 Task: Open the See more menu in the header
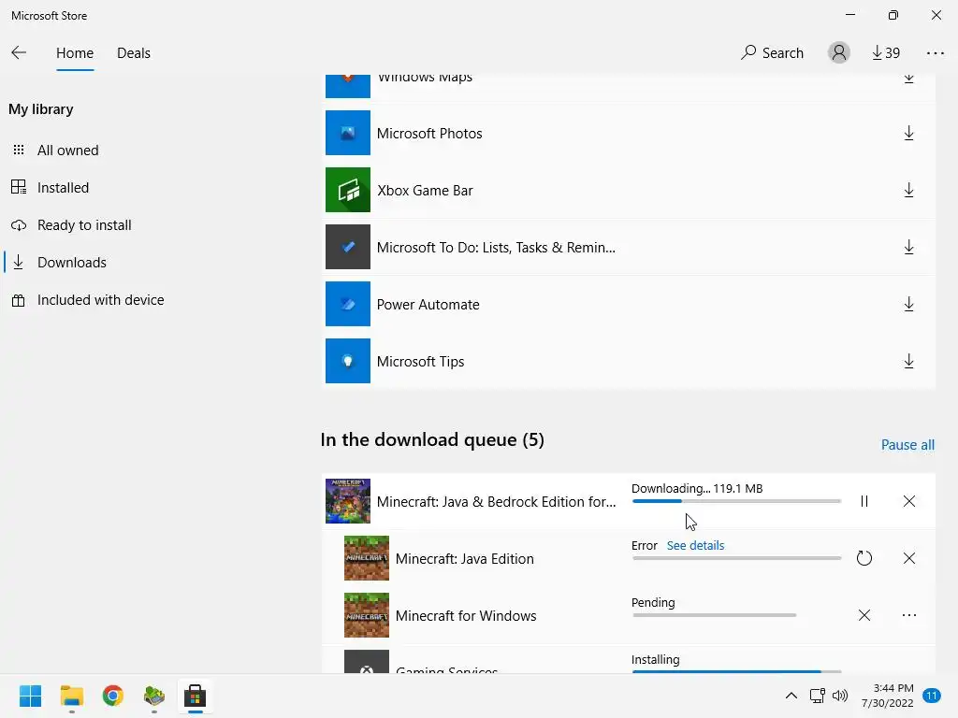(935, 53)
